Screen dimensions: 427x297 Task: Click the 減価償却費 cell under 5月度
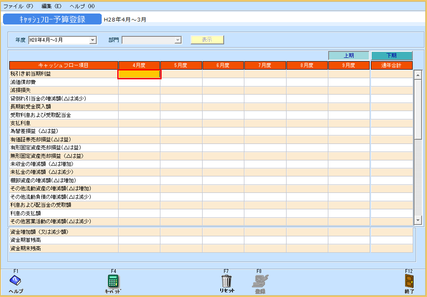181,82
